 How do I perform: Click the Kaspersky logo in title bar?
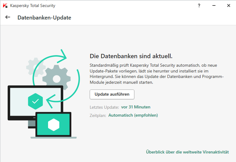click(5, 5)
